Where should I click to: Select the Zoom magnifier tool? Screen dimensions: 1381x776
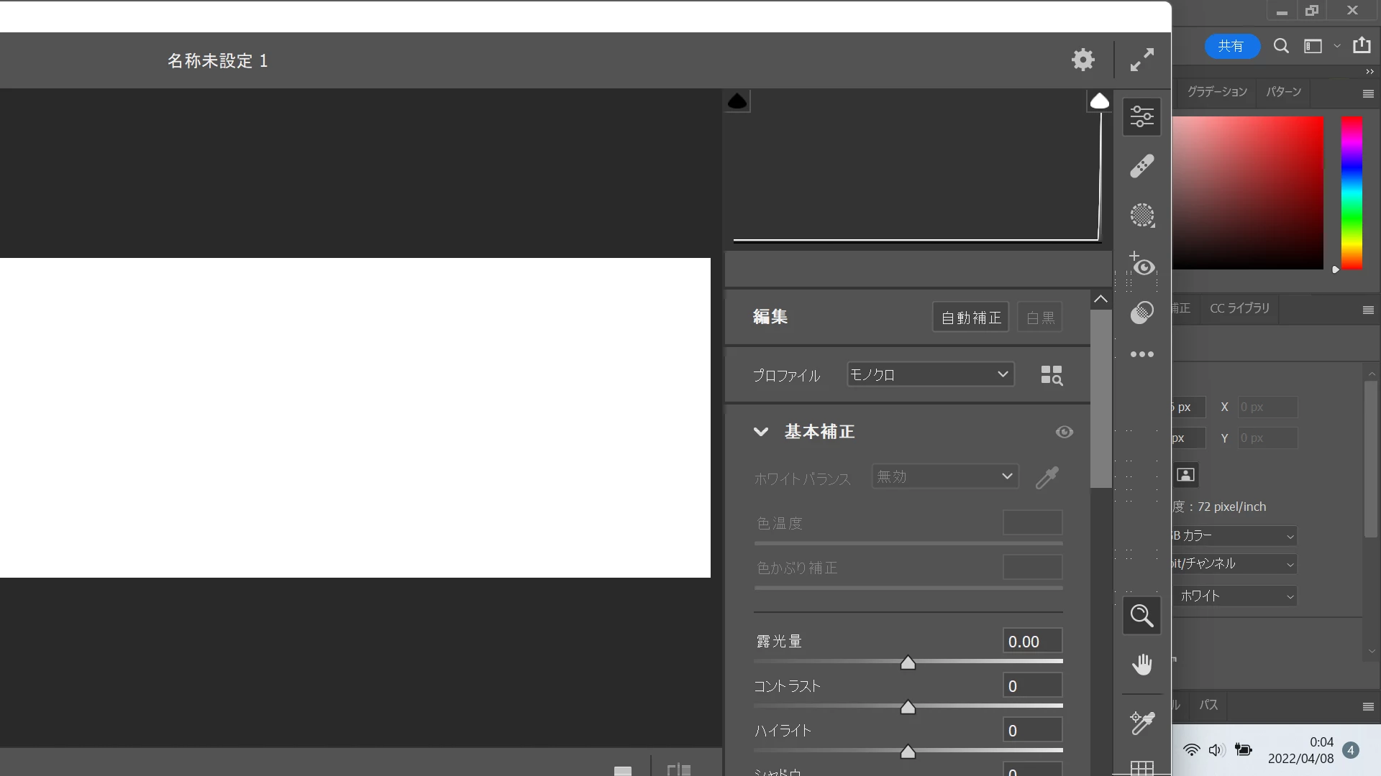[x=1141, y=616]
